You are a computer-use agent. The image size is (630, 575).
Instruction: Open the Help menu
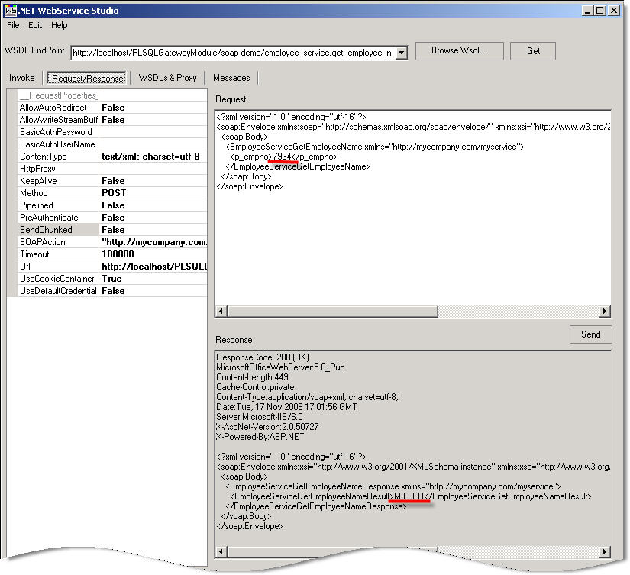[x=59, y=25]
